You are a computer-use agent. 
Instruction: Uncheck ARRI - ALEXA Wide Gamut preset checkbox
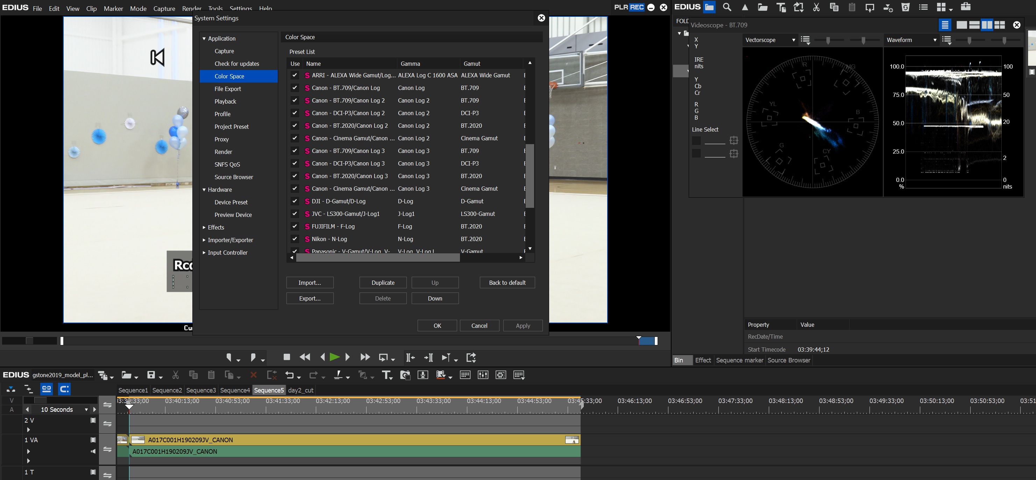point(295,75)
